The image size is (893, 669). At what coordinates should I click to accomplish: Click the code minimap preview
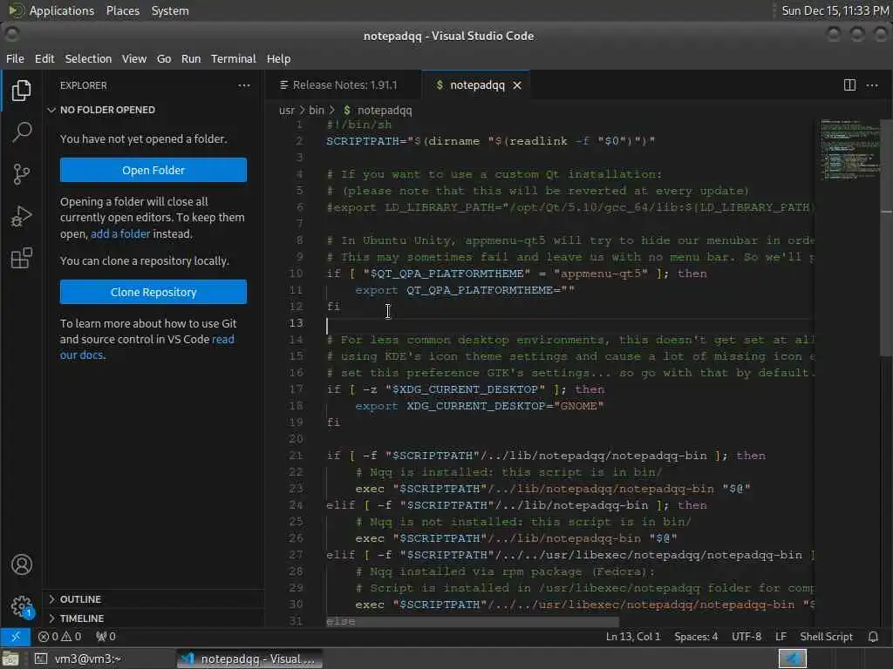[849, 149]
